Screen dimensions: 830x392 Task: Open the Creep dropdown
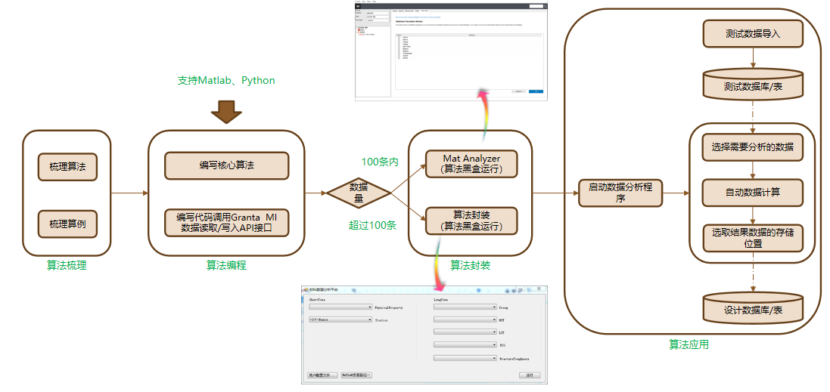465,307
